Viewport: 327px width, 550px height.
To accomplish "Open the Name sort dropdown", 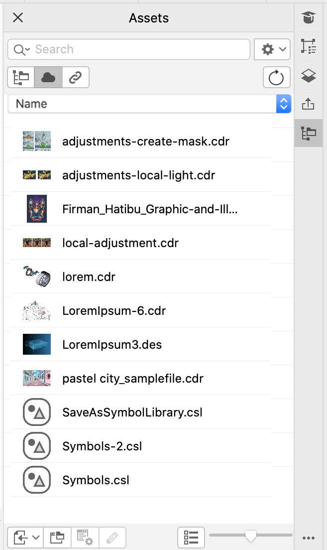I will (149, 104).
